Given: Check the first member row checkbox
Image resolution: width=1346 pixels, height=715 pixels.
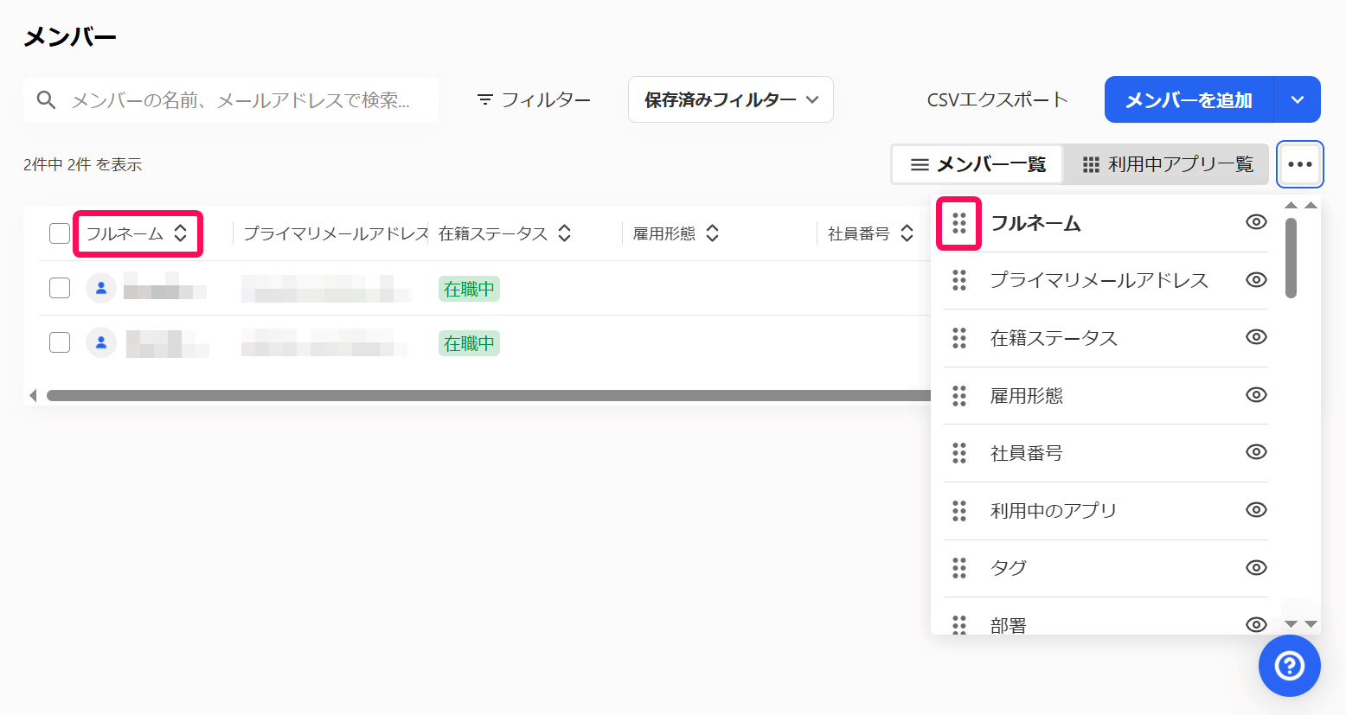Looking at the screenshot, I should [60, 288].
